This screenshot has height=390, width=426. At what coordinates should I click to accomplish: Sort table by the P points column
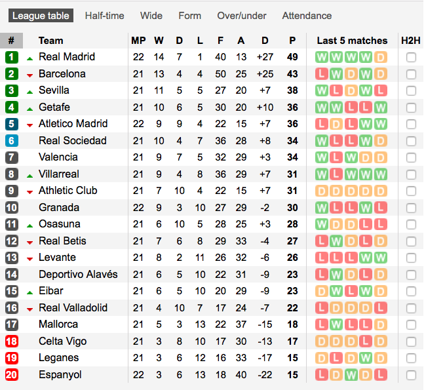pos(292,41)
